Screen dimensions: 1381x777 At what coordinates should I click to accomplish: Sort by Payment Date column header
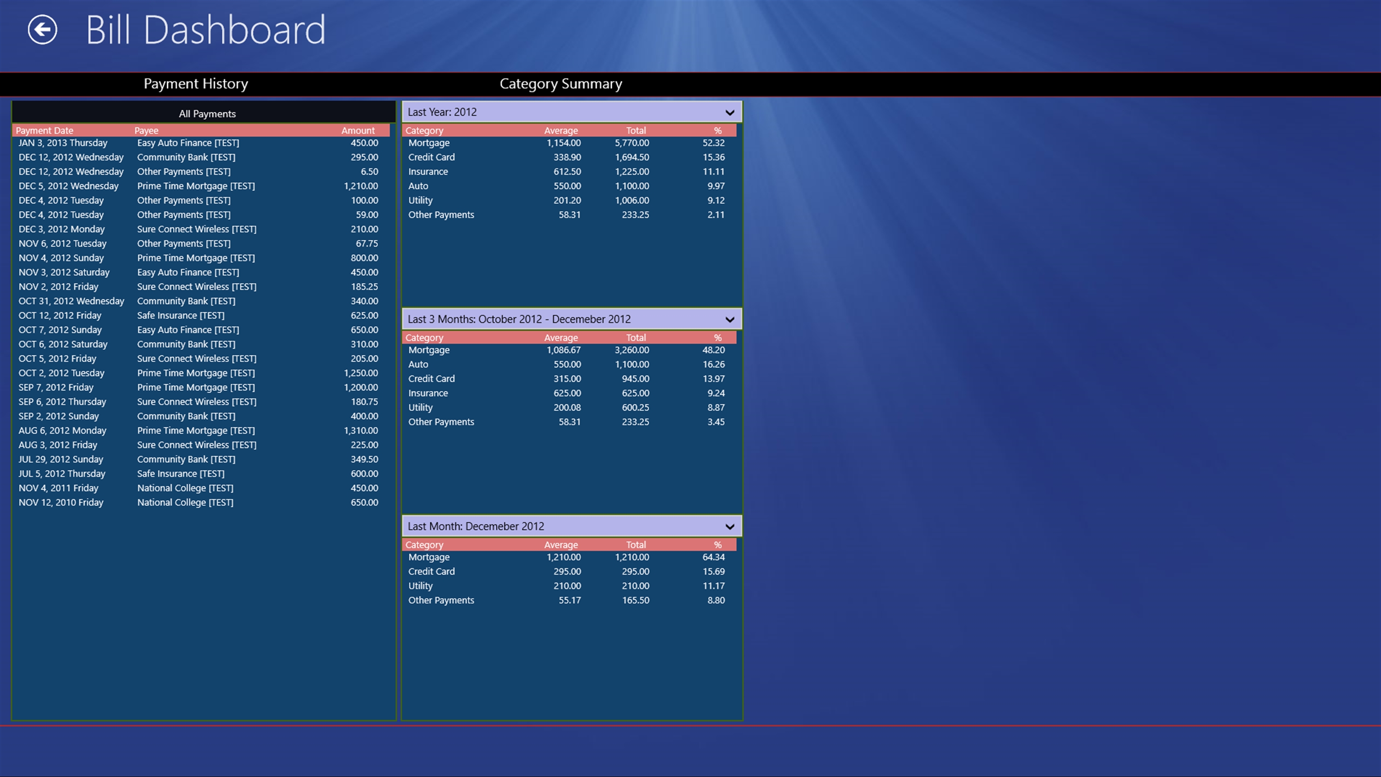[45, 130]
